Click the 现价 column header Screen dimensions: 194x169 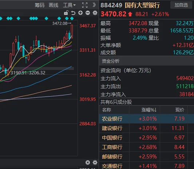point(180,110)
